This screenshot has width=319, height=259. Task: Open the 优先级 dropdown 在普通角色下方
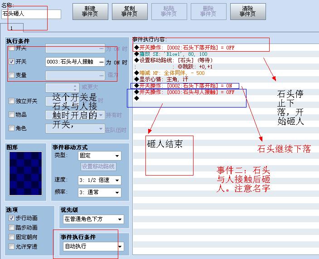[93, 219]
